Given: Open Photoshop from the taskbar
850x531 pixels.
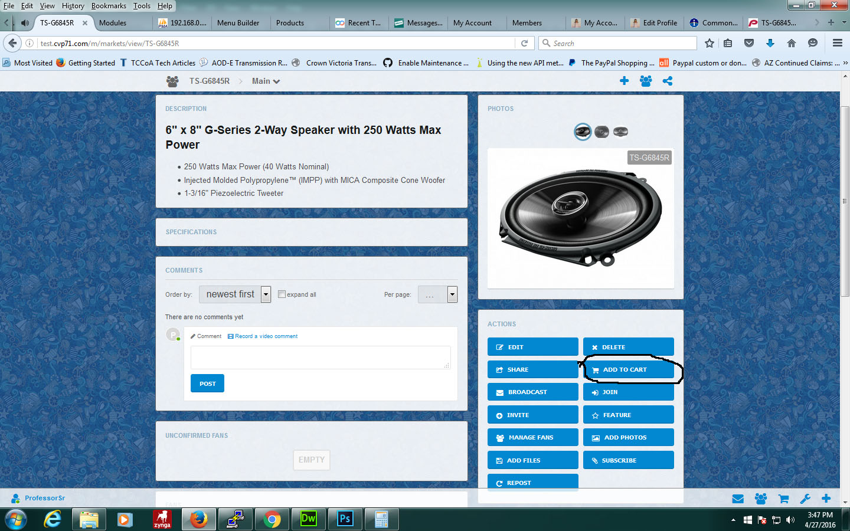Looking at the screenshot, I should pyautogui.click(x=345, y=519).
